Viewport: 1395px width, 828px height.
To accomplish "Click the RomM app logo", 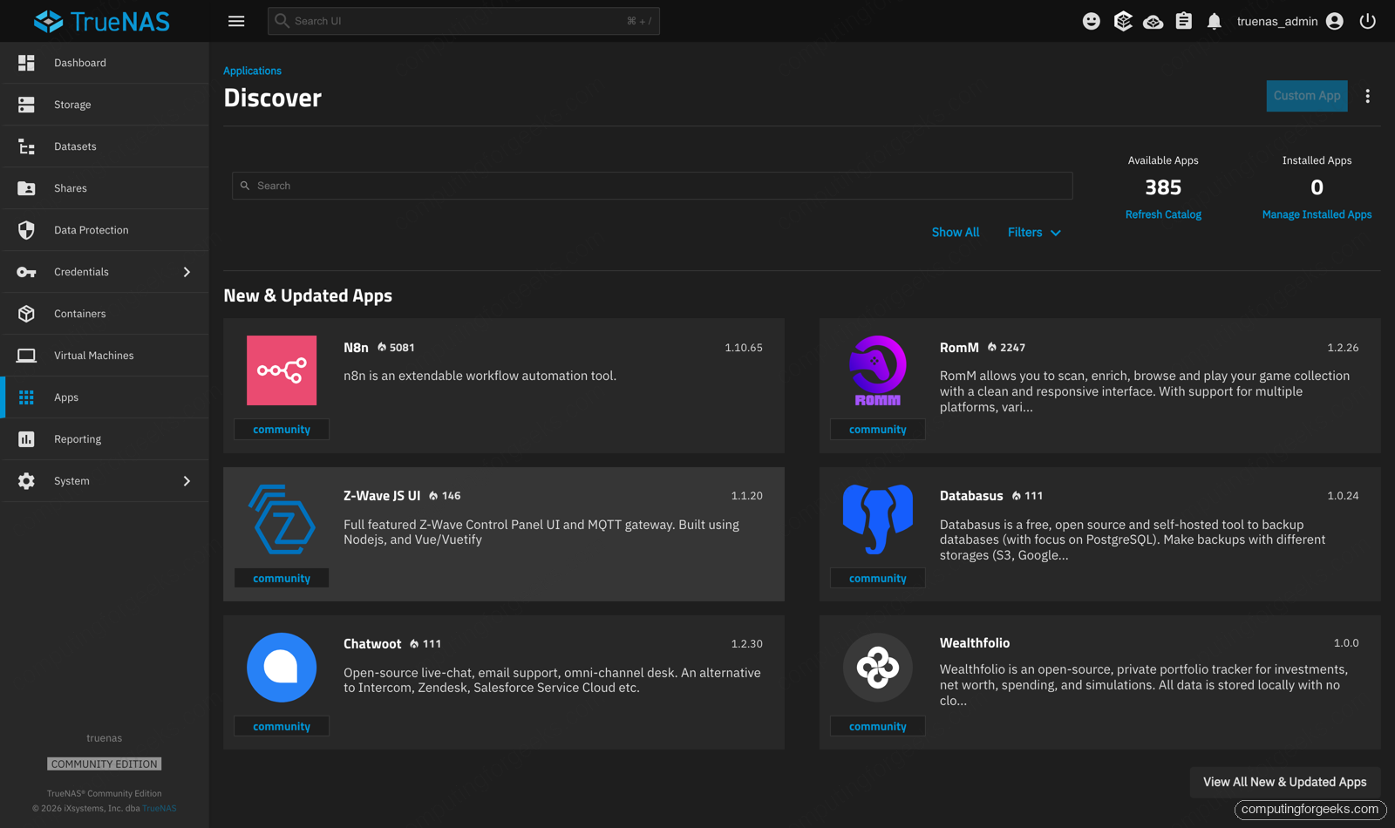I will point(878,370).
